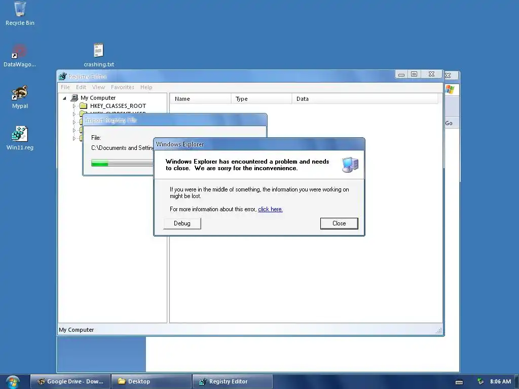
Task: Select the Mypal raccoon shortcut icon
Action: point(20,93)
